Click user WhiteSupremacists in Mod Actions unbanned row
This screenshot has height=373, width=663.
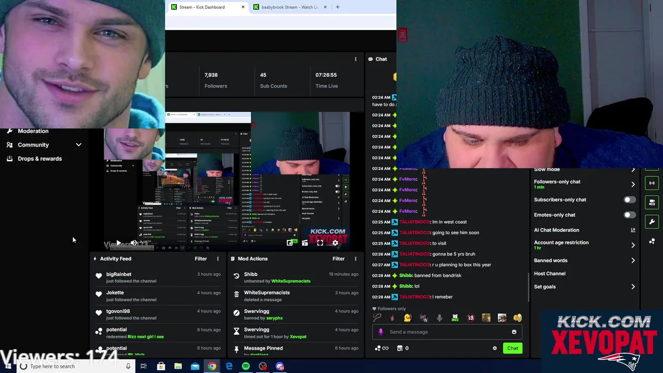(x=291, y=281)
